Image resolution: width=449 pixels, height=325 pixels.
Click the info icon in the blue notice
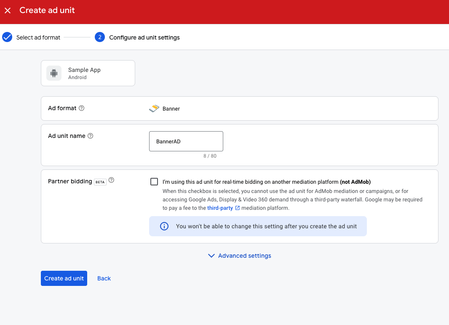point(164,226)
